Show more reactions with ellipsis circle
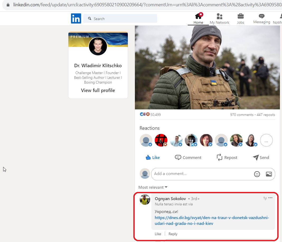This screenshot has width=282, height=242. click(266, 140)
